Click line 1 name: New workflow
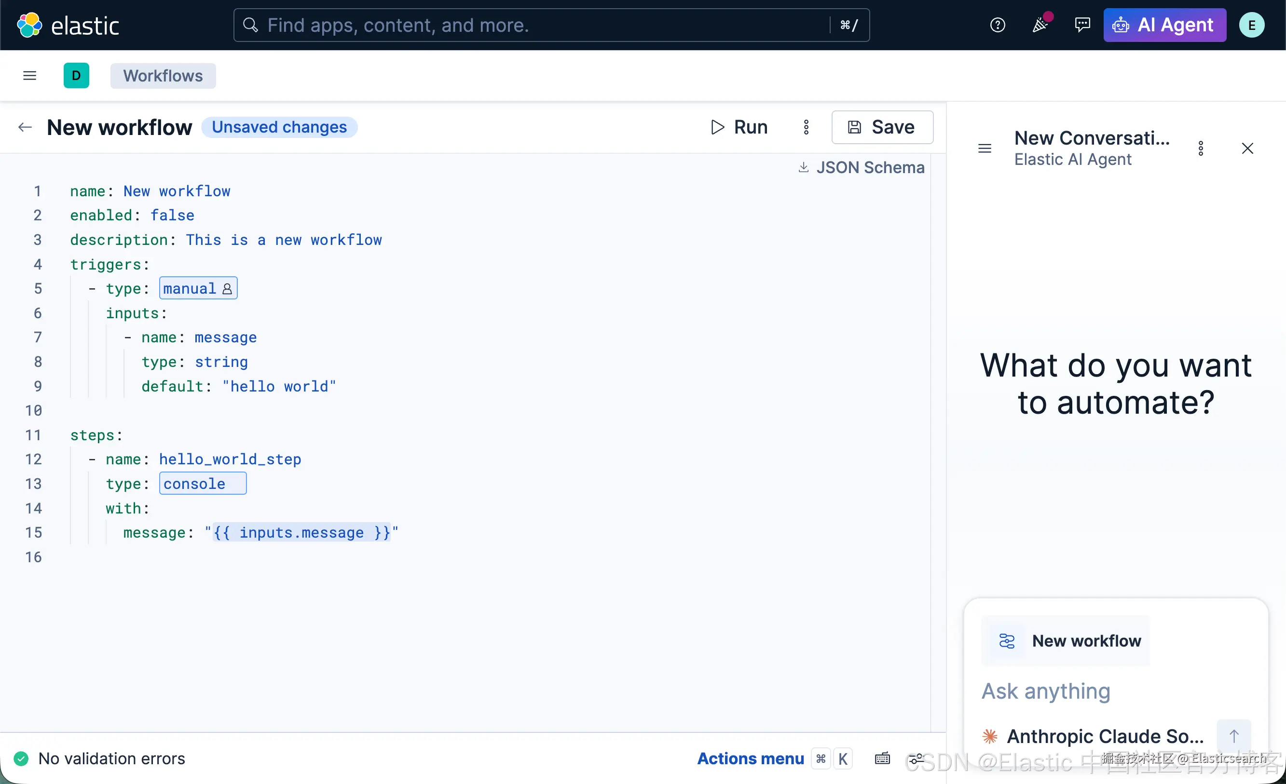The width and height of the screenshot is (1286, 784). point(150,191)
